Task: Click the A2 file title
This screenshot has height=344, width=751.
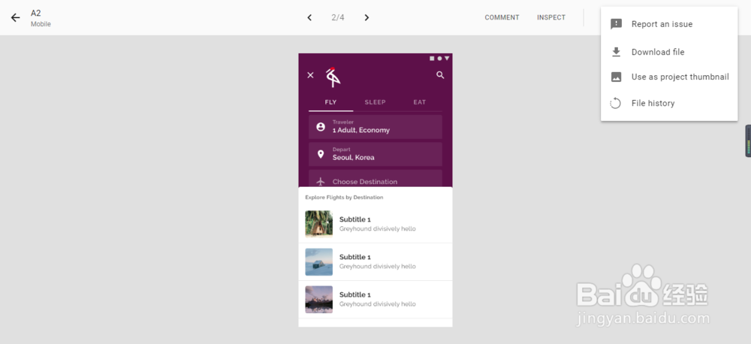Action: [36, 13]
